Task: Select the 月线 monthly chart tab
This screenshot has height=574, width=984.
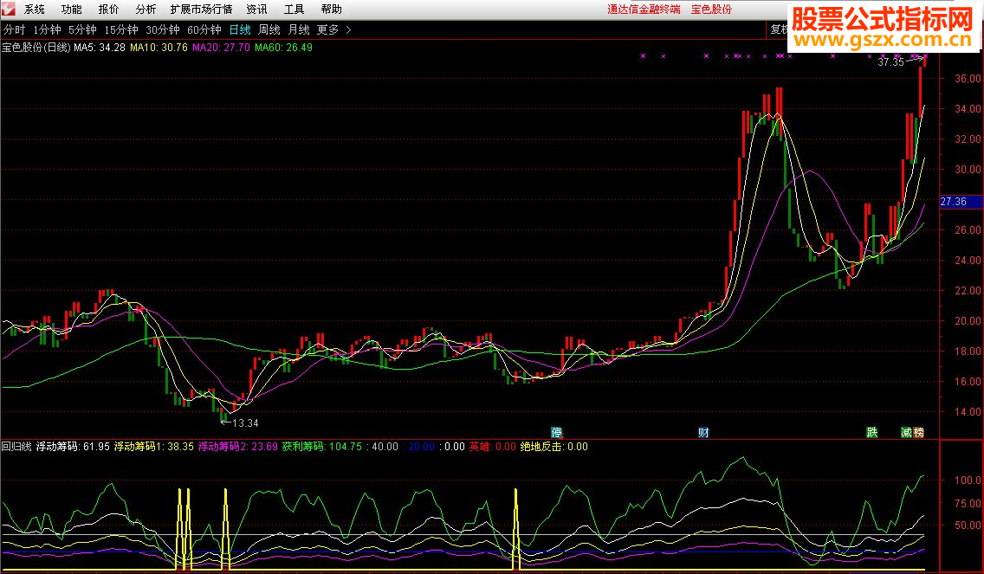Action: pos(299,29)
